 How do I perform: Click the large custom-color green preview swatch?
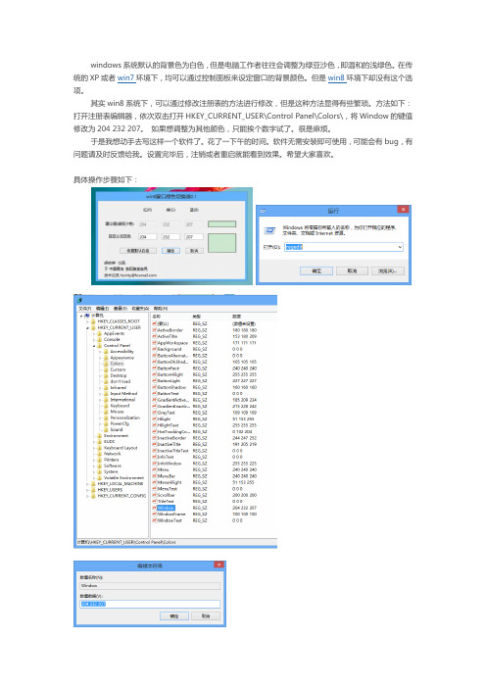click(x=222, y=243)
